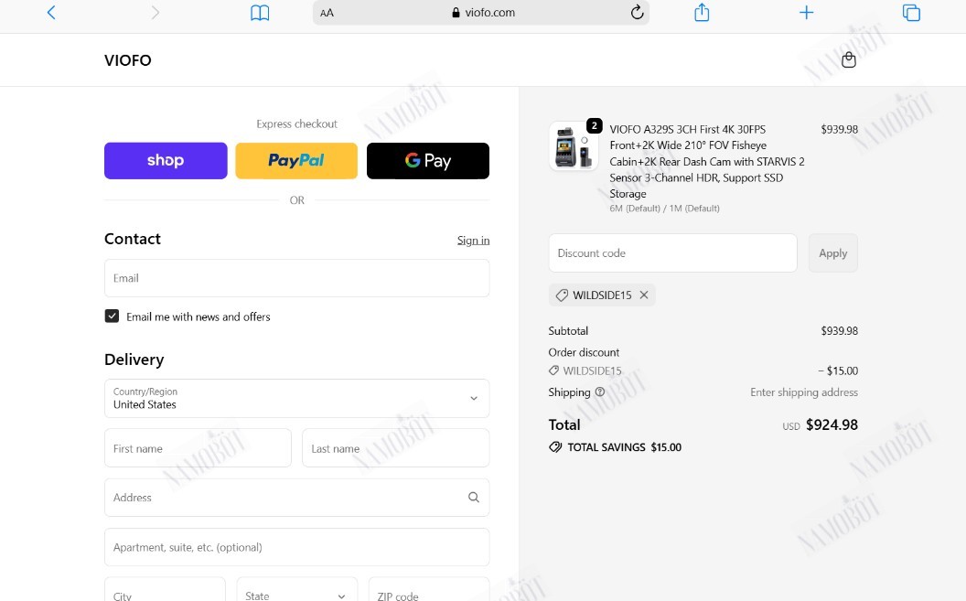Image resolution: width=966 pixels, height=601 pixels.
Task: Click the First name field
Action: (198, 448)
